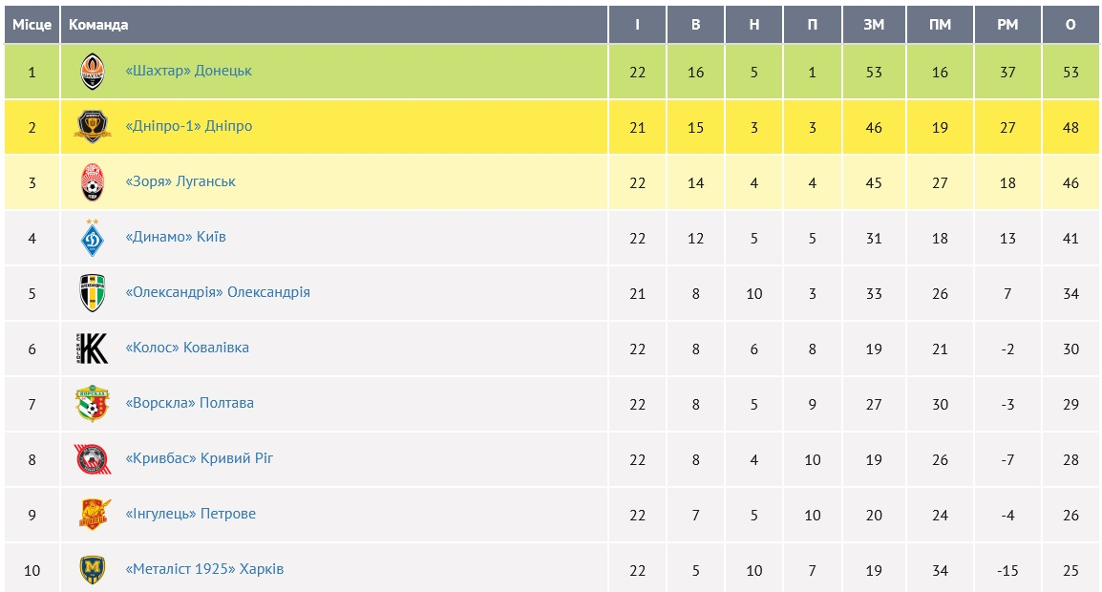Click the Shakhtar Donetsk club logo
The image size is (1102, 592).
click(93, 72)
